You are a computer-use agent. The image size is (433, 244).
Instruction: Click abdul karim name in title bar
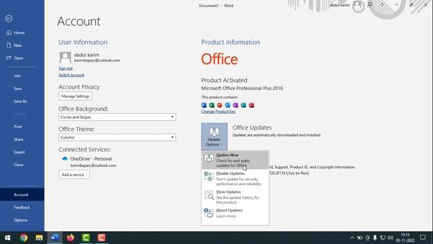(x=340, y=5)
